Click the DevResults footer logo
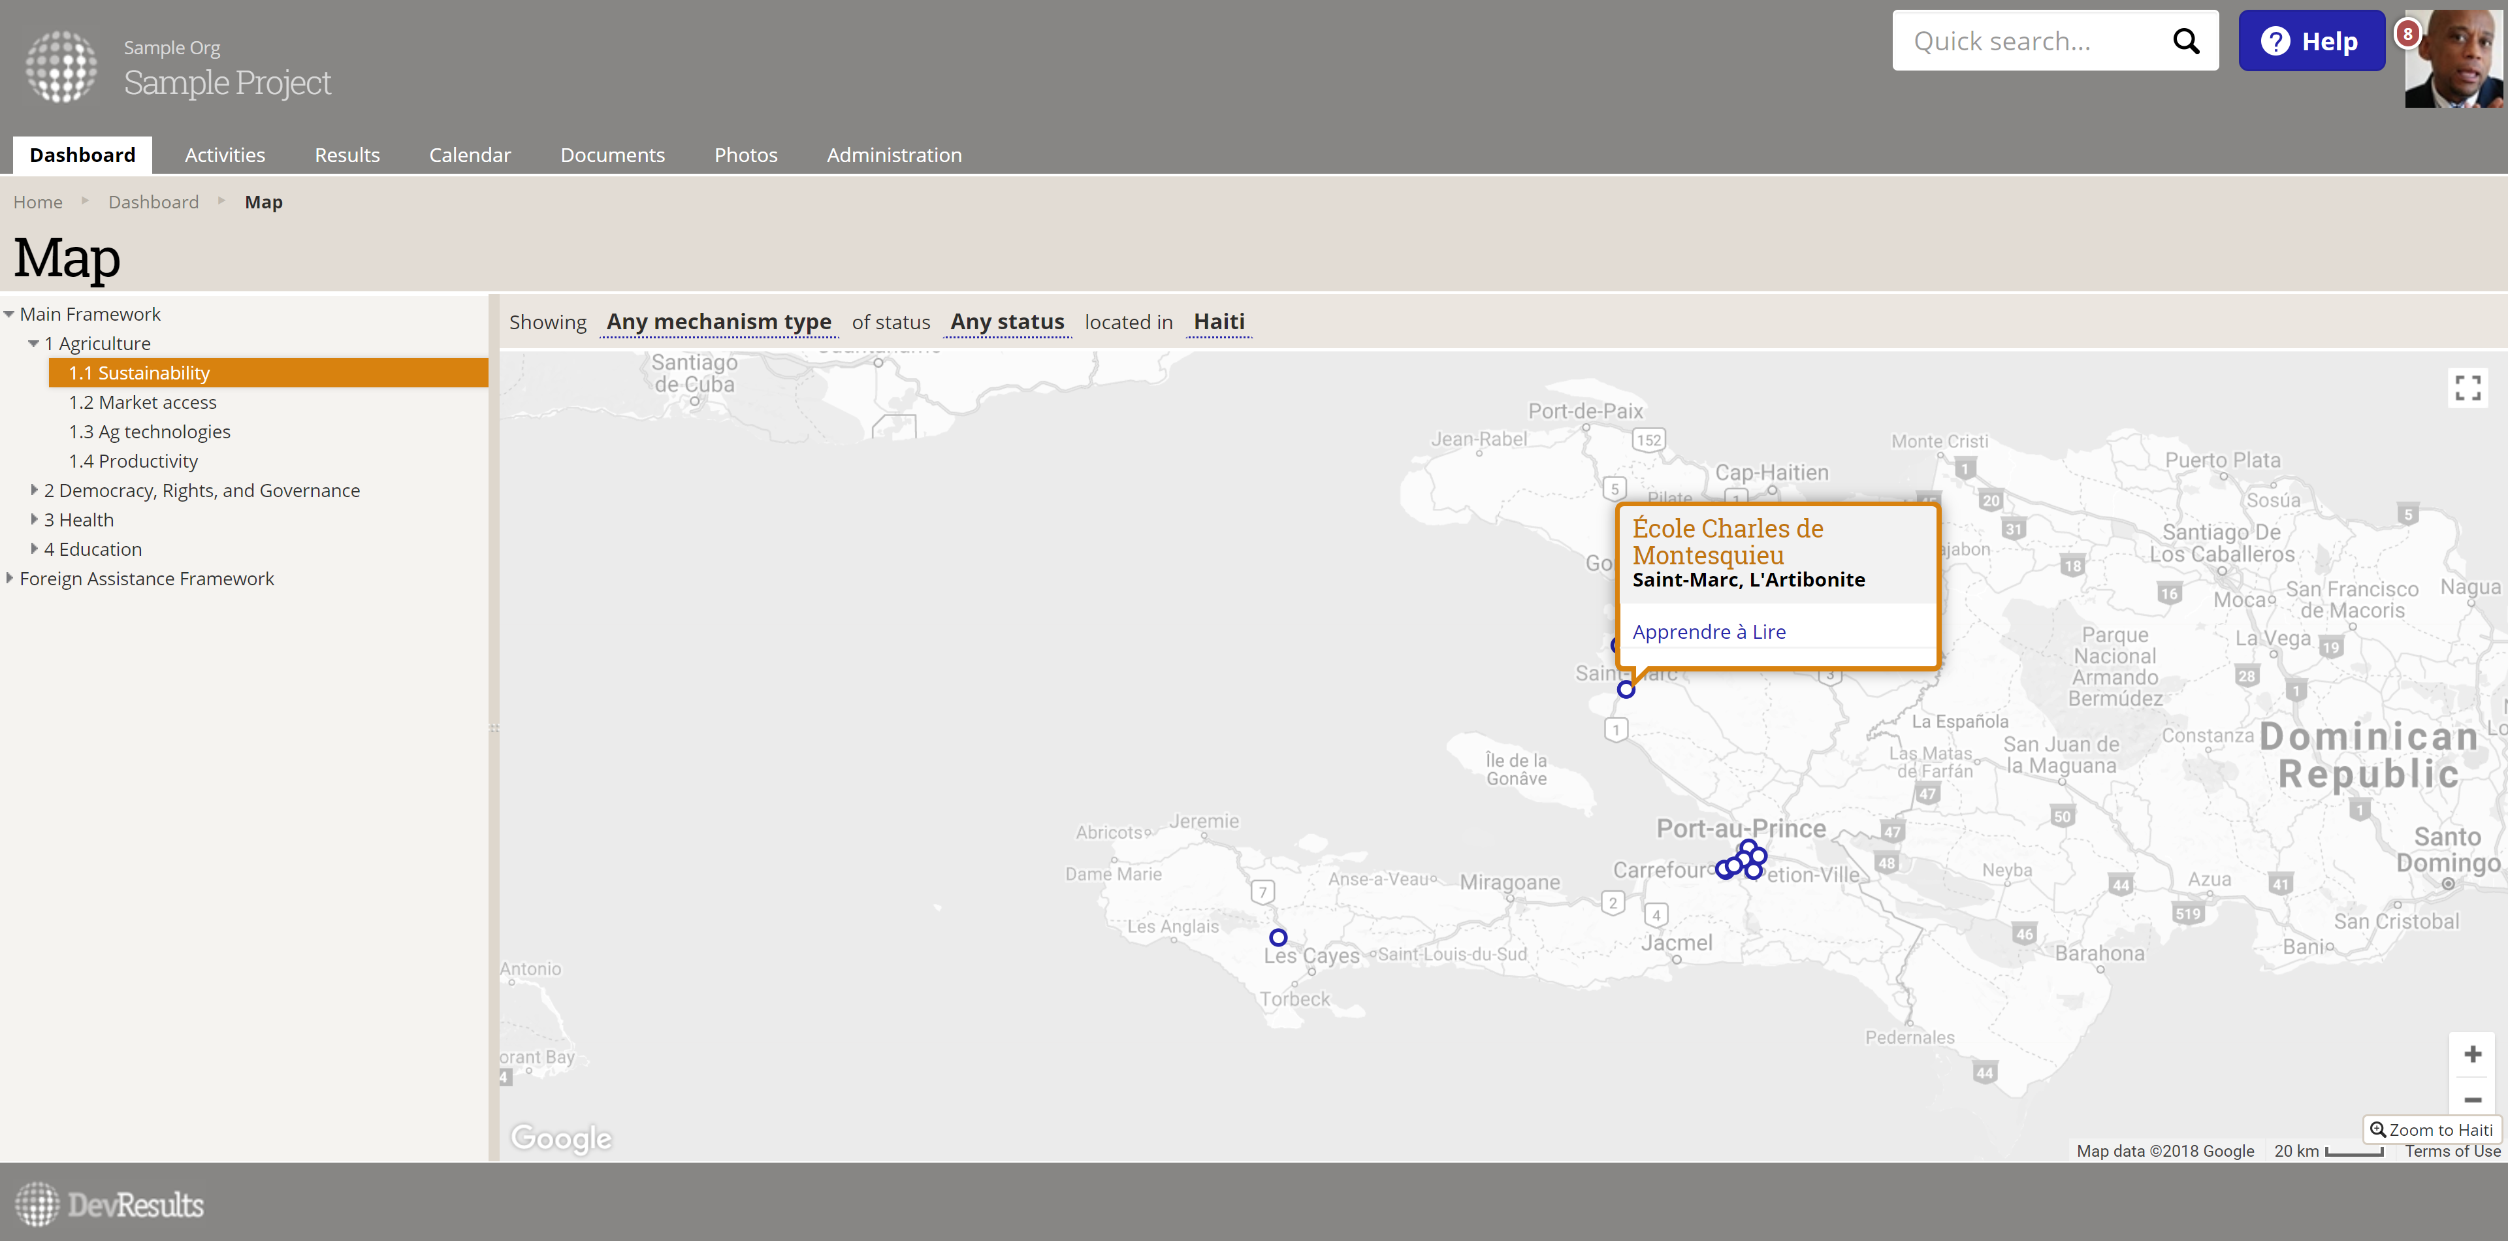 pyautogui.click(x=109, y=1204)
